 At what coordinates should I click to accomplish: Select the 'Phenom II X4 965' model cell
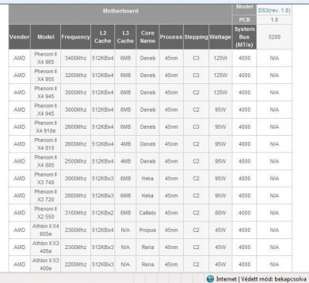click(x=46, y=58)
